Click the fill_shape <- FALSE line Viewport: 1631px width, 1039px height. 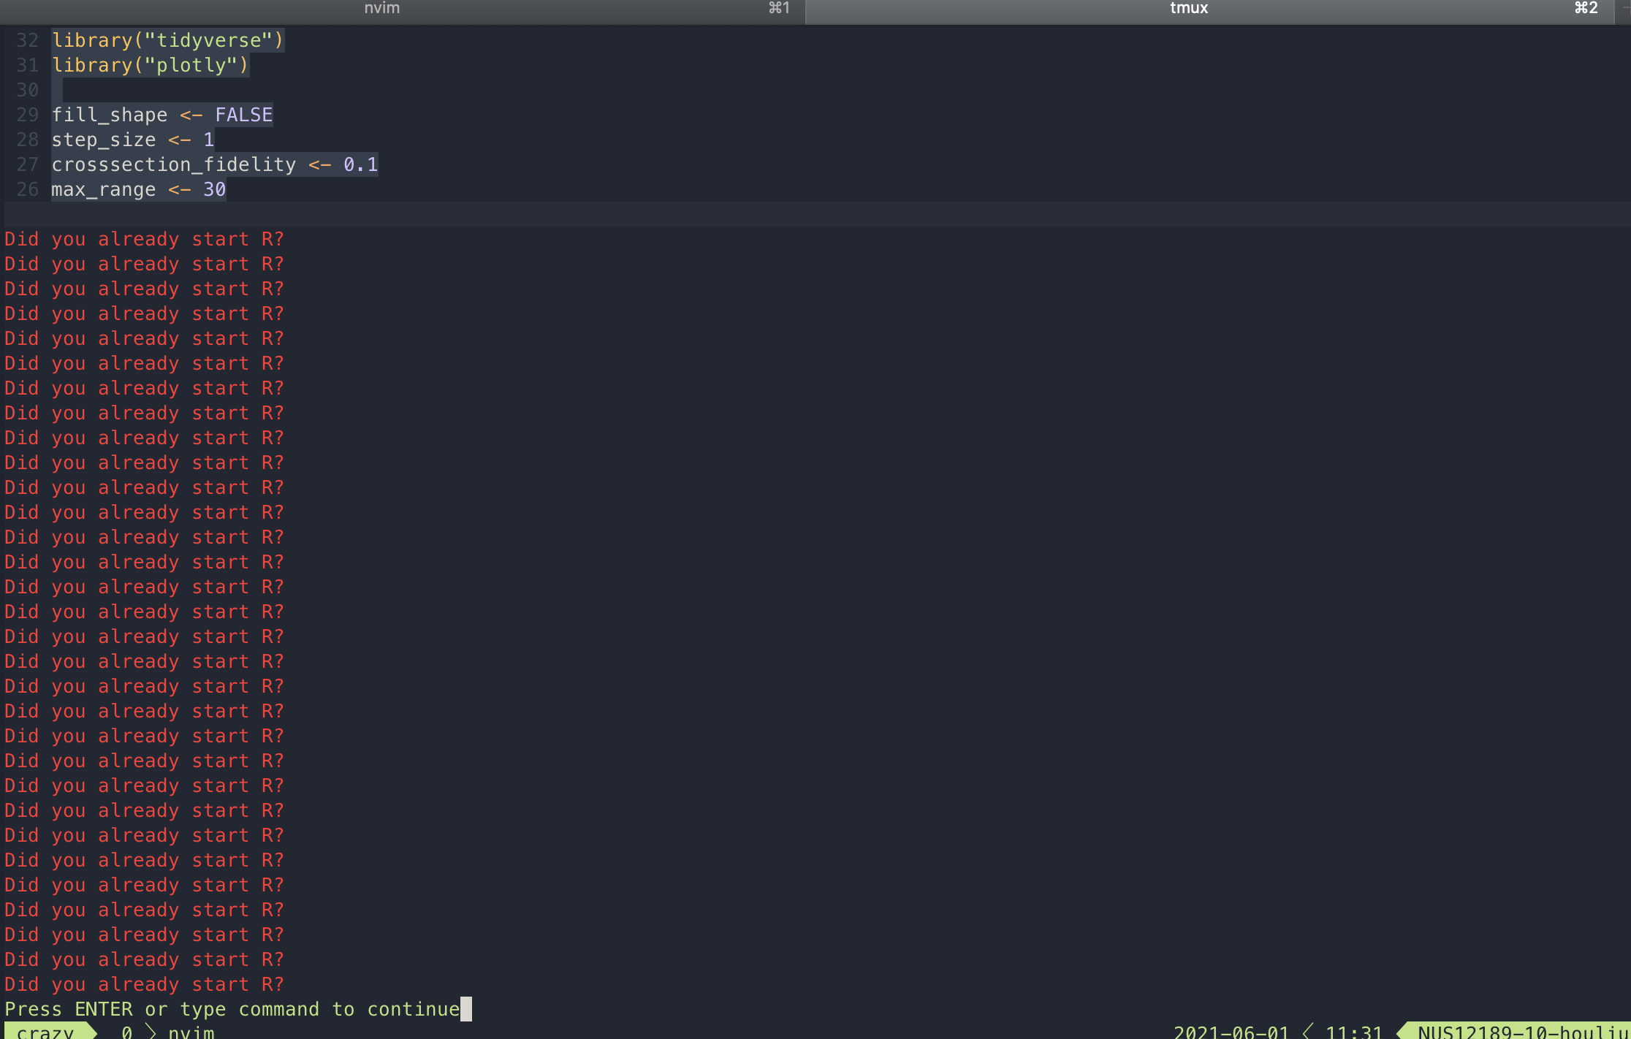click(161, 115)
